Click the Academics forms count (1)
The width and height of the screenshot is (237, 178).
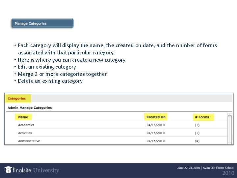(x=197, y=125)
